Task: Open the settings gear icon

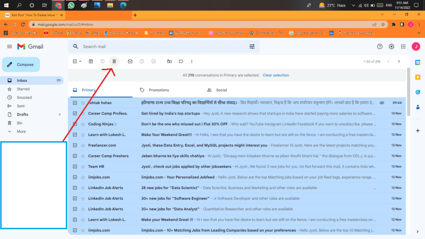Action: pyautogui.click(x=391, y=46)
